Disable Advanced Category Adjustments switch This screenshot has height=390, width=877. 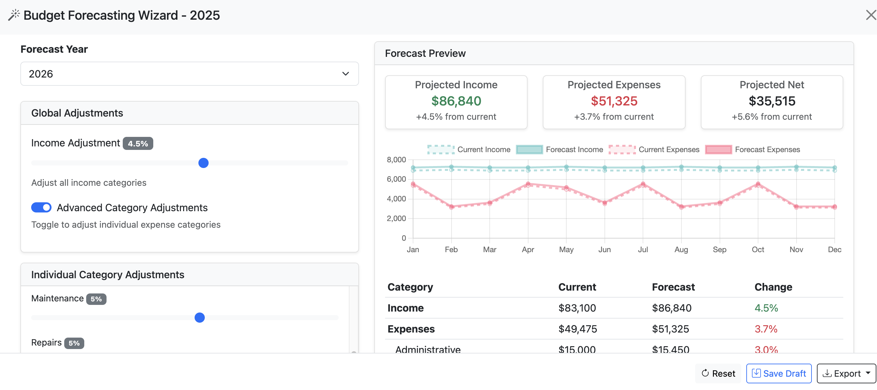tap(41, 207)
